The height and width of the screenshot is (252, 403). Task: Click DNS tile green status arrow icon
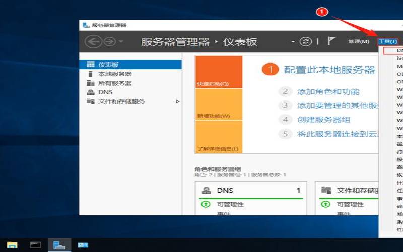pyautogui.click(x=206, y=204)
